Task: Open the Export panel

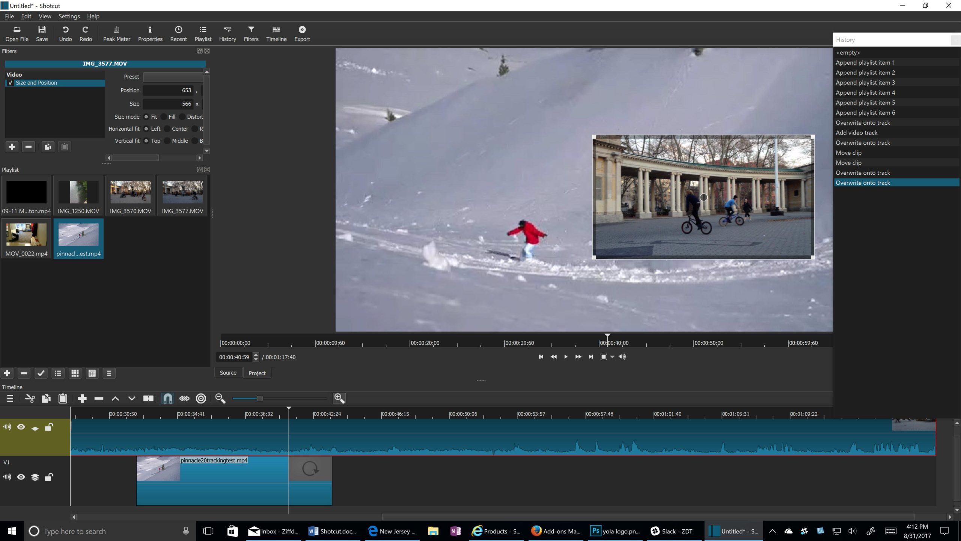Action: click(x=302, y=33)
